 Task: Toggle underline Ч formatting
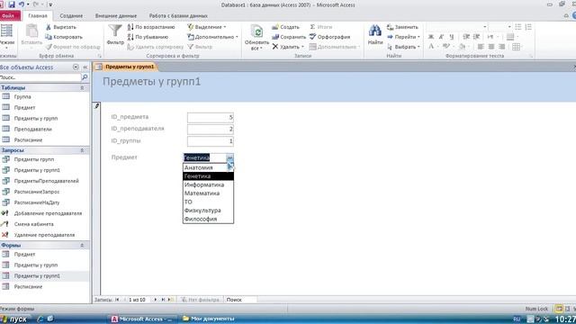[452, 37]
